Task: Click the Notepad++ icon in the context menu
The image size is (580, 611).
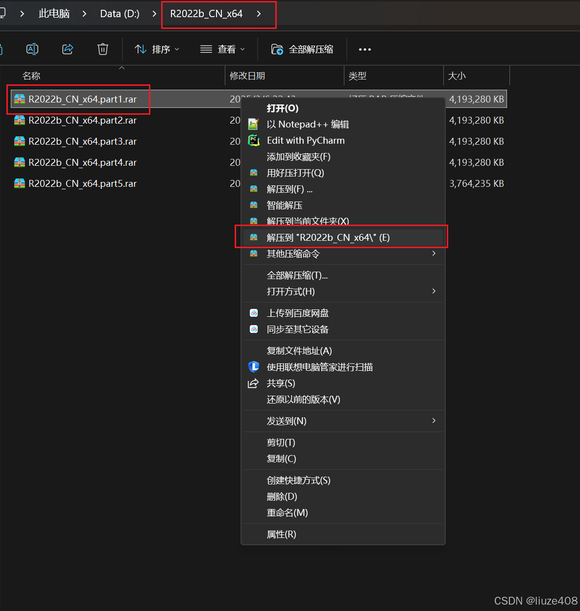Action: [x=253, y=124]
